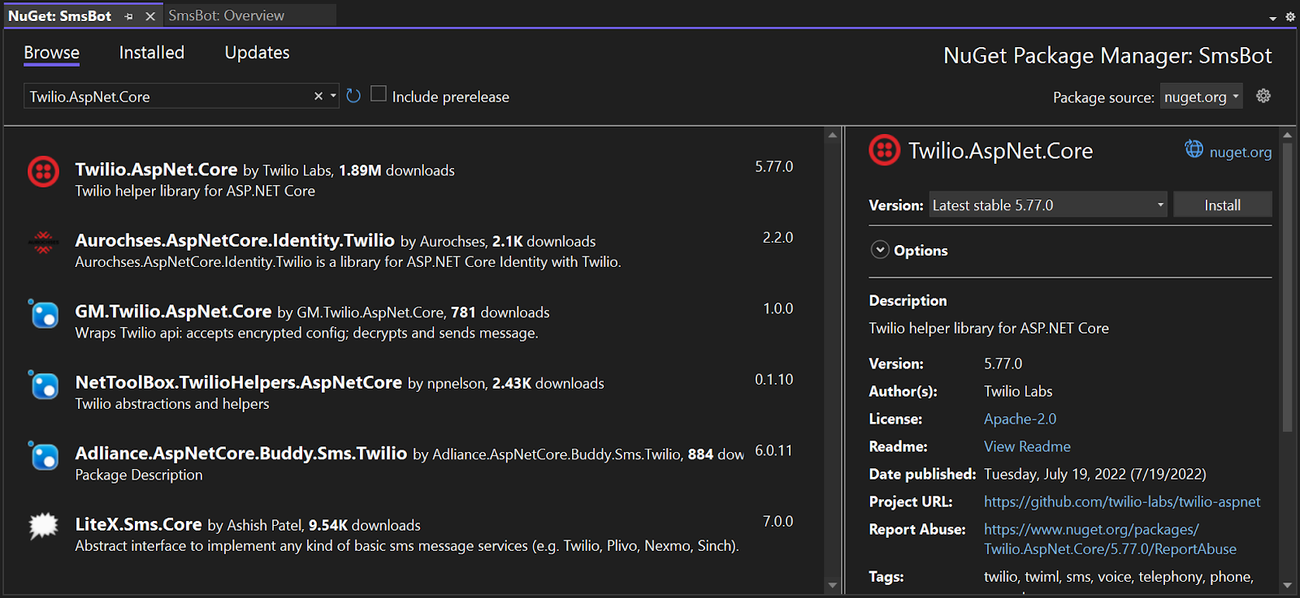Open nuget.org link in details pane

point(1241,152)
